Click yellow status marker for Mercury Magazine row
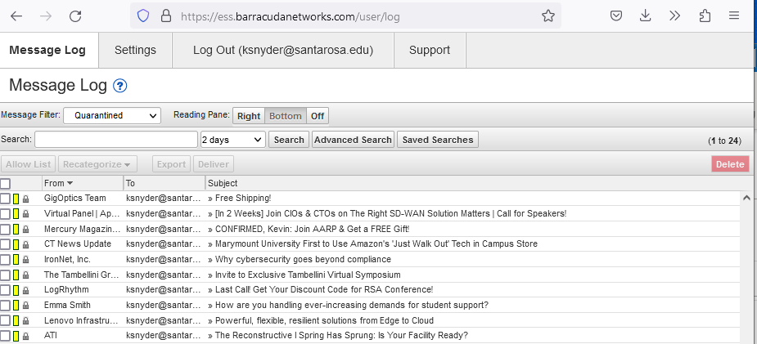The width and height of the screenshot is (757, 344). (16, 229)
